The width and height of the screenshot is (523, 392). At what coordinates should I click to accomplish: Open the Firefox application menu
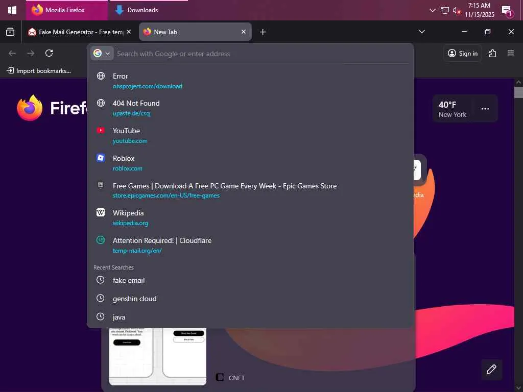[510, 53]
